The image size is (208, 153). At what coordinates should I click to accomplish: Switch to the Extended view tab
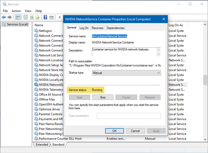(x=42, y=144)
